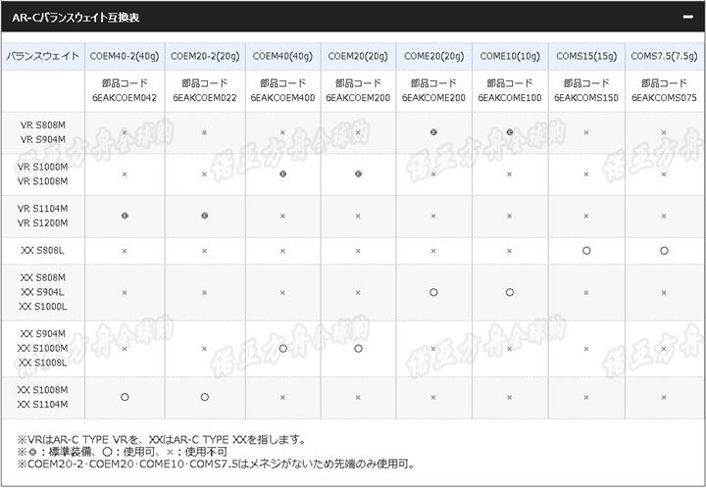
Task: Click row label VR S808M
Action: click(43, 125)
